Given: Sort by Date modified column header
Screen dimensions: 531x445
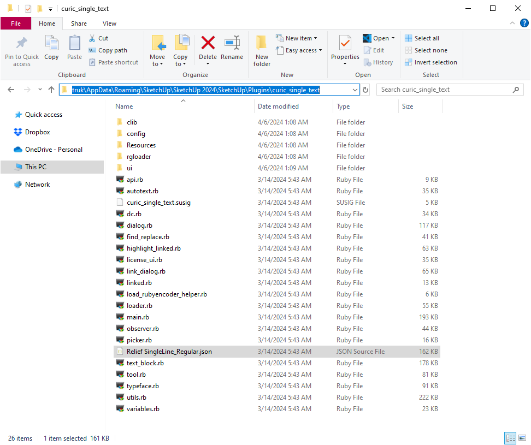Looking at the screenshot, I should (x=278, y=106).
